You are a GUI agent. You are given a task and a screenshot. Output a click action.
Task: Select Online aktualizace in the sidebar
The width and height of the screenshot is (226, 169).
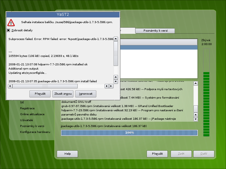point(32,114)
